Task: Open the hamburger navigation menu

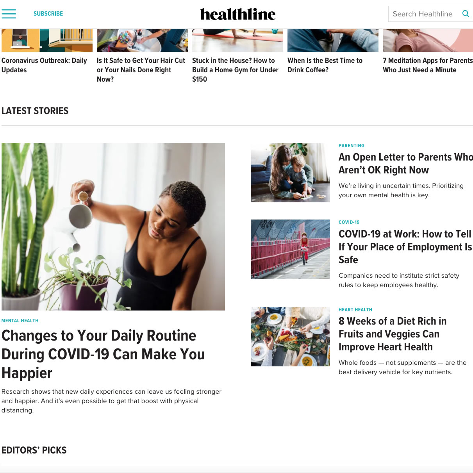Action: click(x=9, y=14)
